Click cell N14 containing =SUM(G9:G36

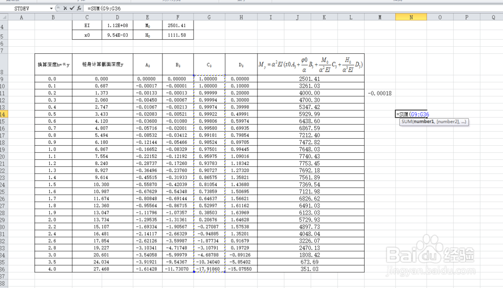(x=411, y=114)
